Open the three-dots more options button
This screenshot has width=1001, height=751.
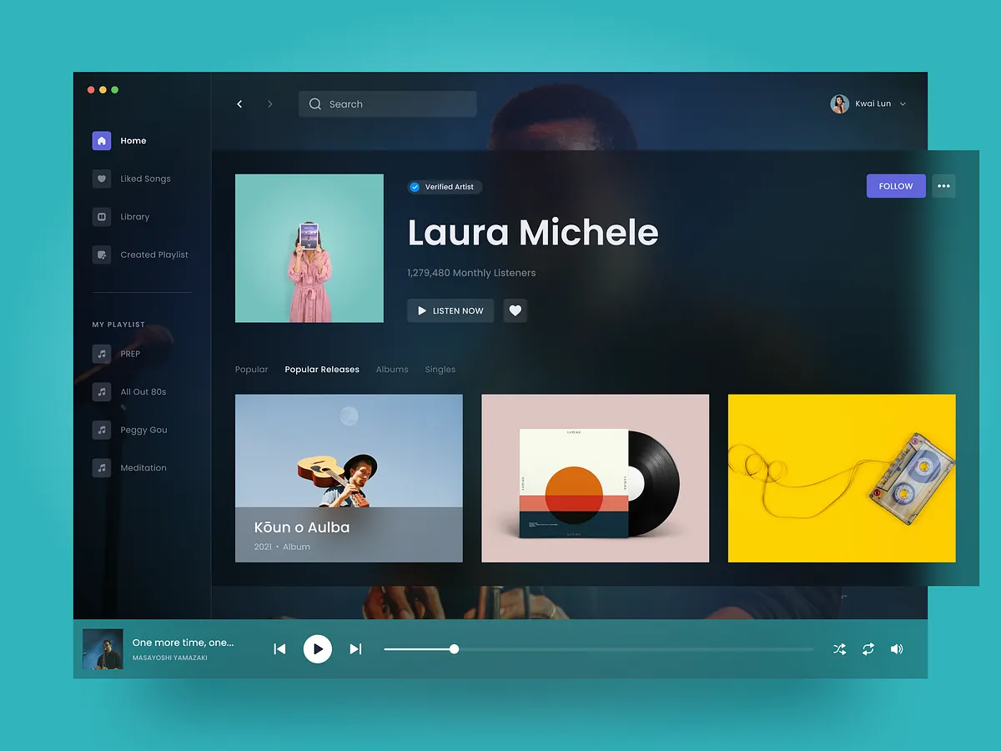pos(943,186)
